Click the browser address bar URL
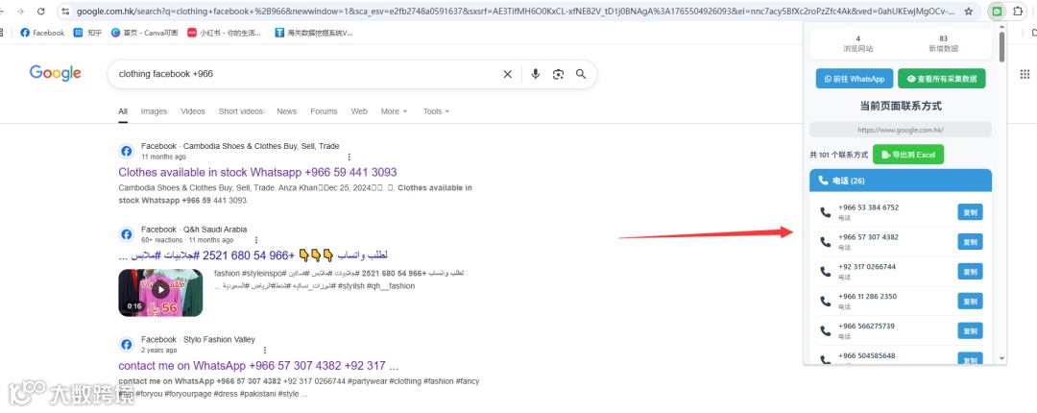1037x413 pixels. tap(516, 12)
